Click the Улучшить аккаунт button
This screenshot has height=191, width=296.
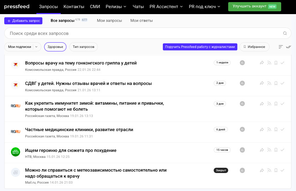(x=254, y=7)
